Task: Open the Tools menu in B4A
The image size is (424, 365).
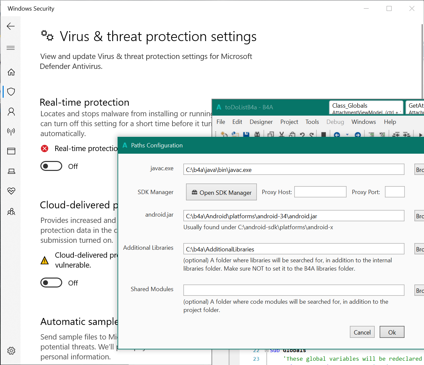Action: pos(312,122)
